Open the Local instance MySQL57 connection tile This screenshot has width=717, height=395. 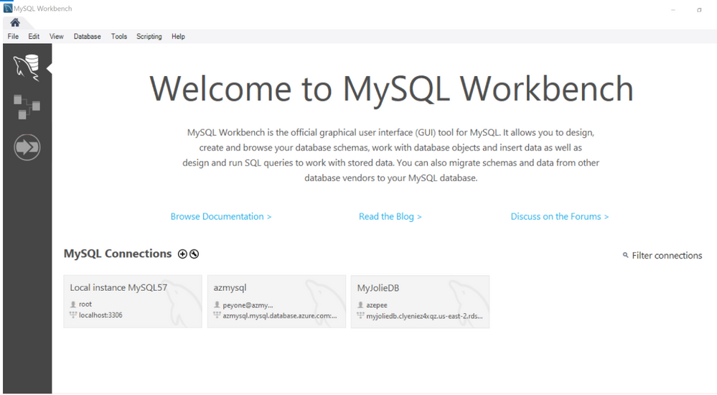pyautogui.click(x=133, y=301)
